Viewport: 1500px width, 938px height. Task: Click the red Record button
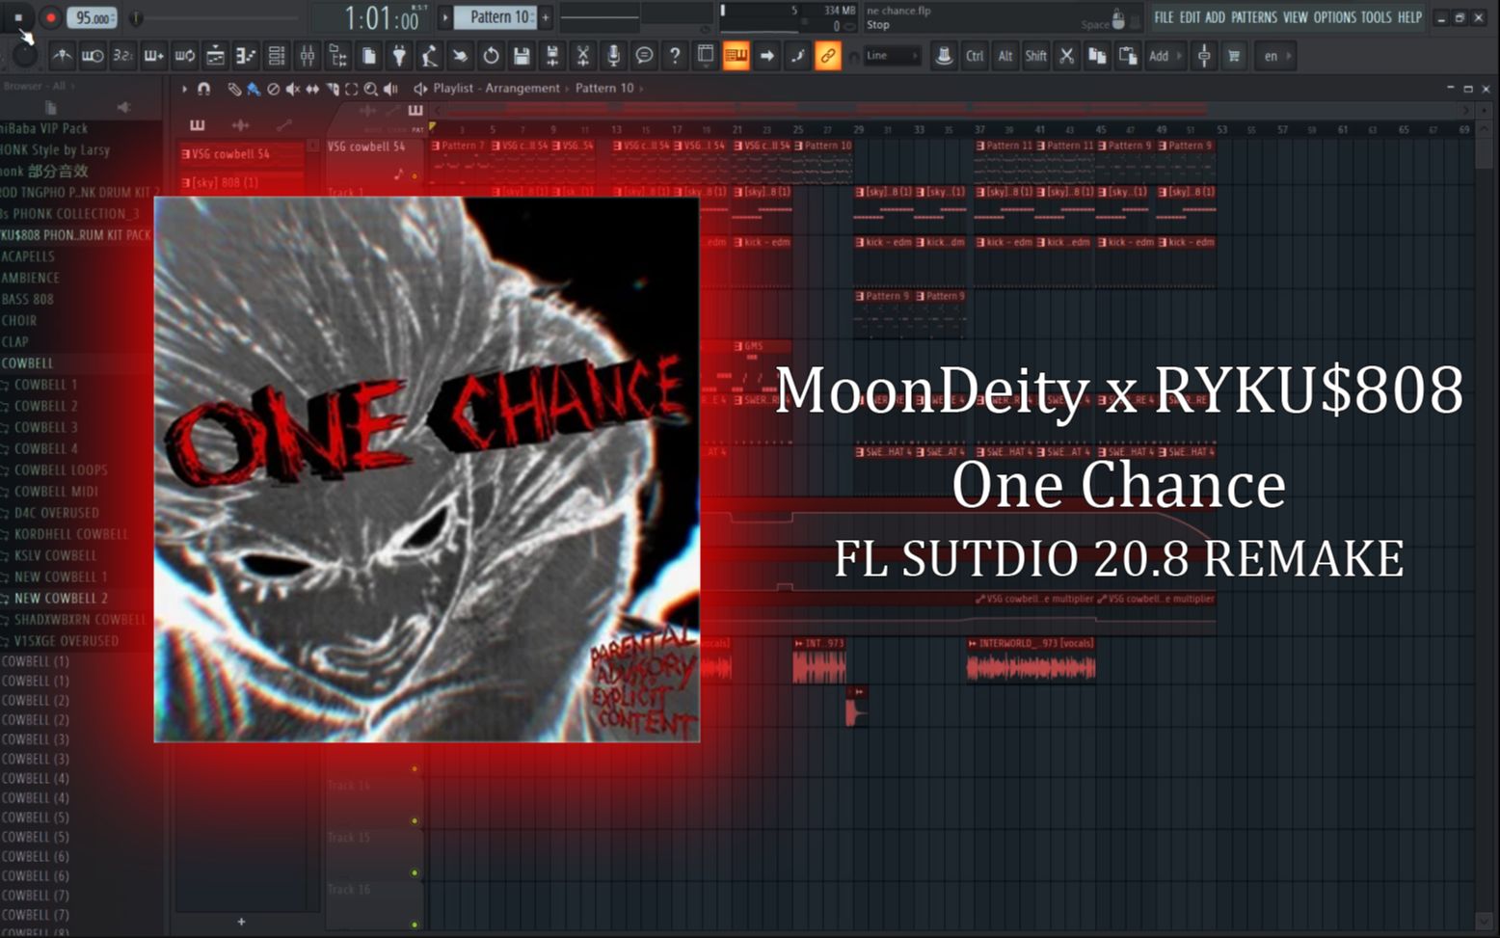pyautogui.click(x=50, y=17)
